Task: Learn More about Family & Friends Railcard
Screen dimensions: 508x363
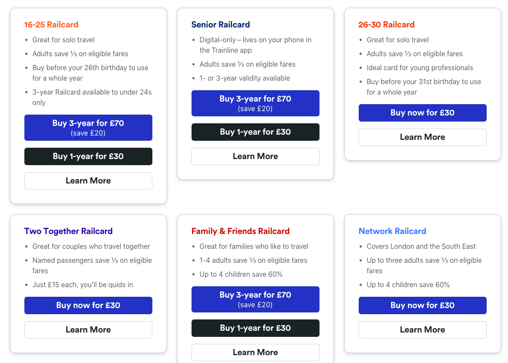Action: click(255, 353)
